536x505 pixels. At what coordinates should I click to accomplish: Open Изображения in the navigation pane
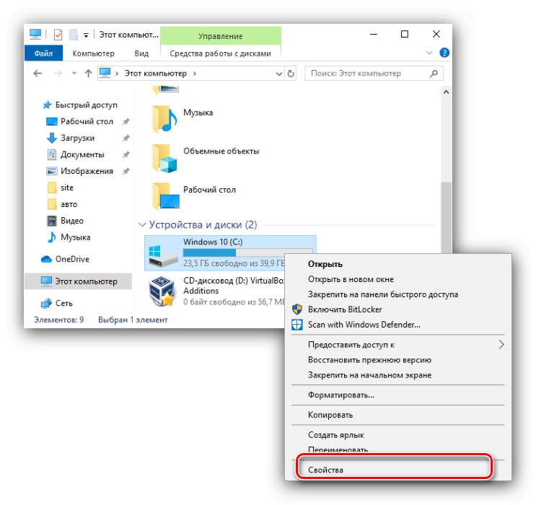87,171
